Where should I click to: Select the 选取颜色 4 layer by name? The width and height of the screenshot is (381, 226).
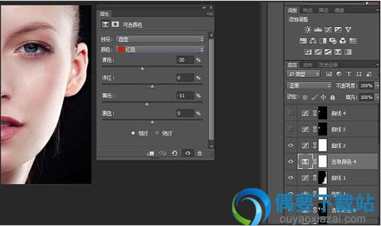coord(344,162)
